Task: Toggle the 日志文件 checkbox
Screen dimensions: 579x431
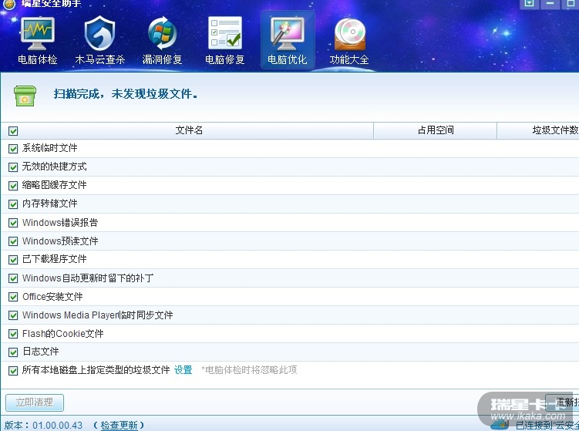Action: (x=13, y=352)
